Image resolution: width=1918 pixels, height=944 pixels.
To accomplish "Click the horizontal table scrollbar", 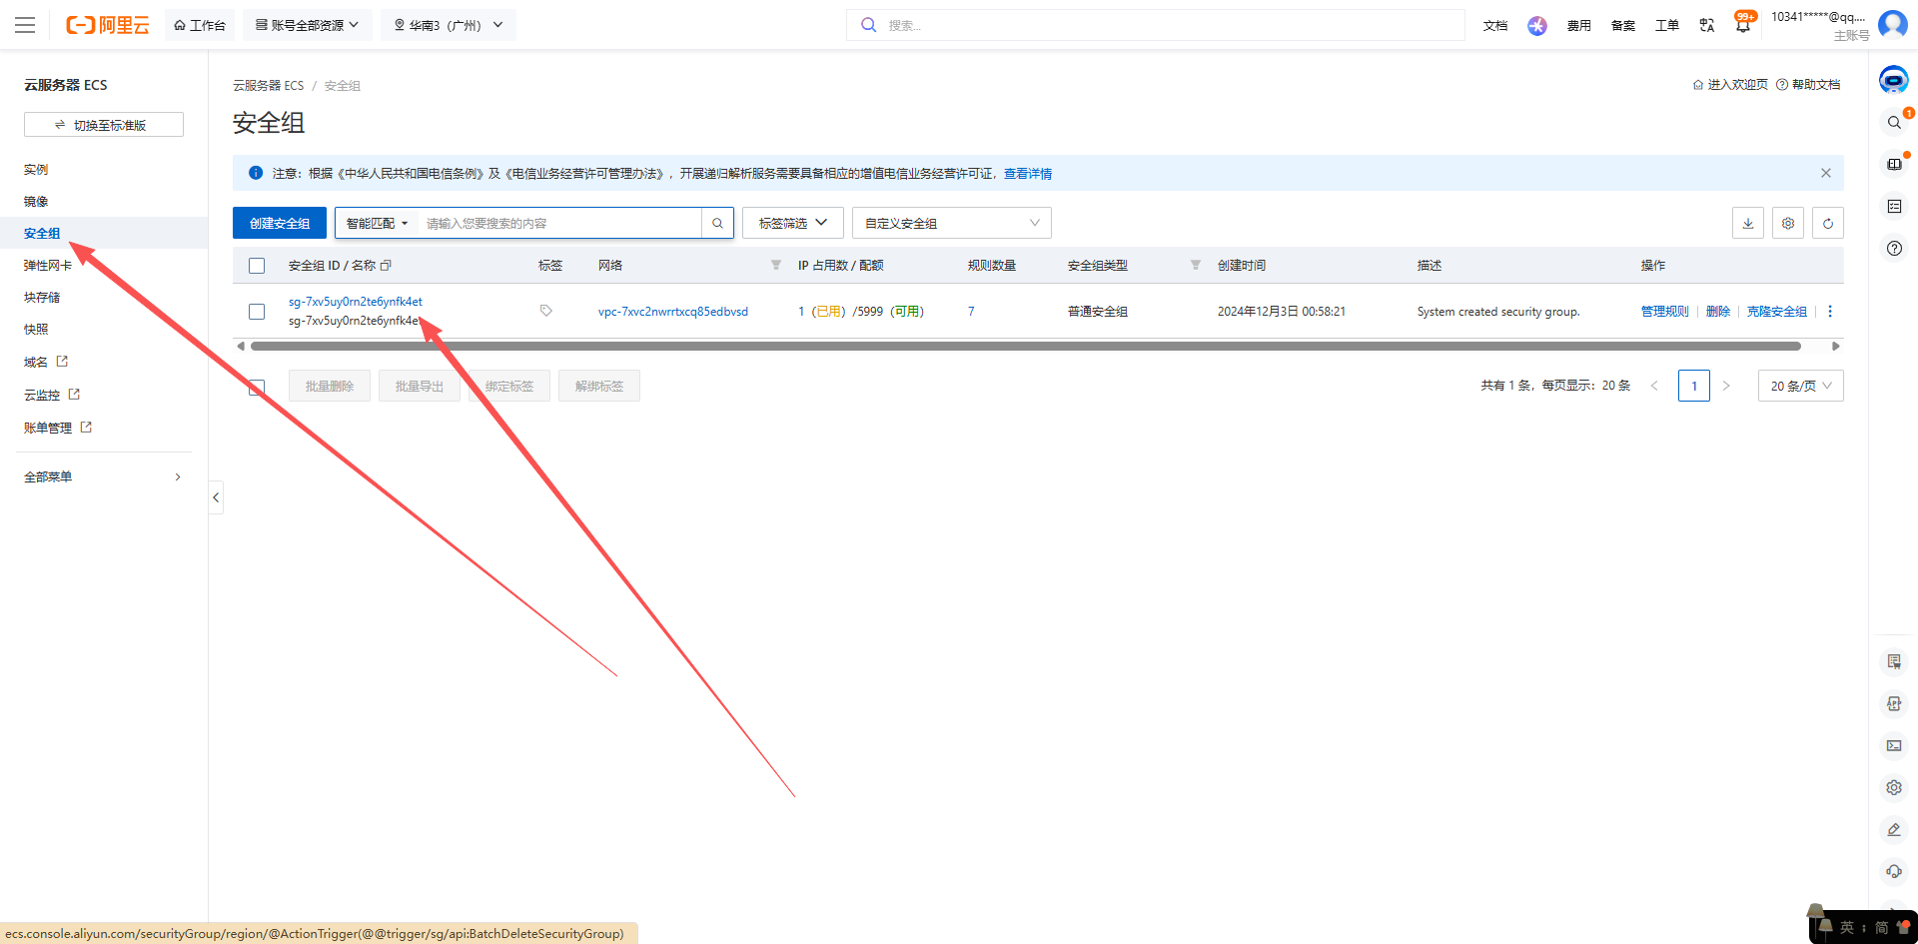I will coord(1025,346).
